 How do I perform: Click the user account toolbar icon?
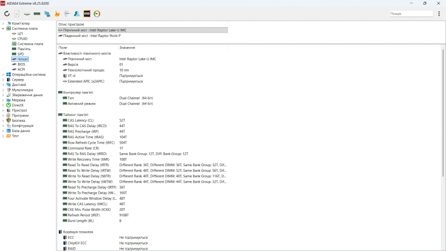(x=77, y=13)
